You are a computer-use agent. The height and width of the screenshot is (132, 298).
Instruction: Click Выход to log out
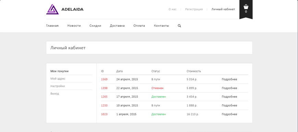pos(55,94)
